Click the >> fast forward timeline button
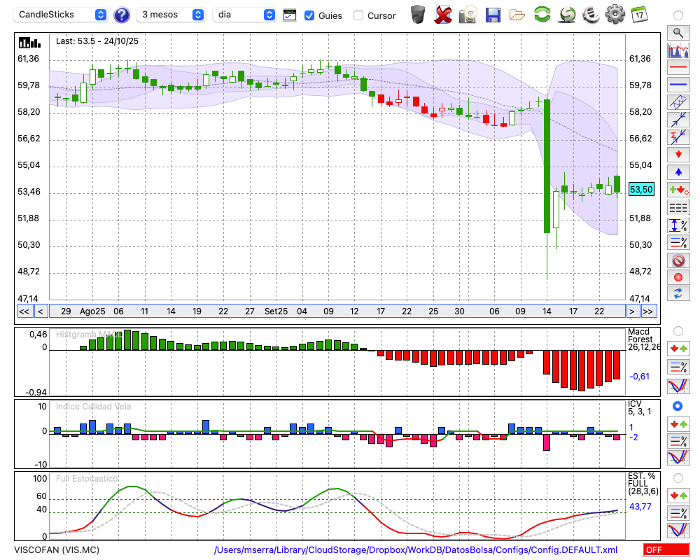This screenshot has height=560, width=700. [x=648, y=311]
